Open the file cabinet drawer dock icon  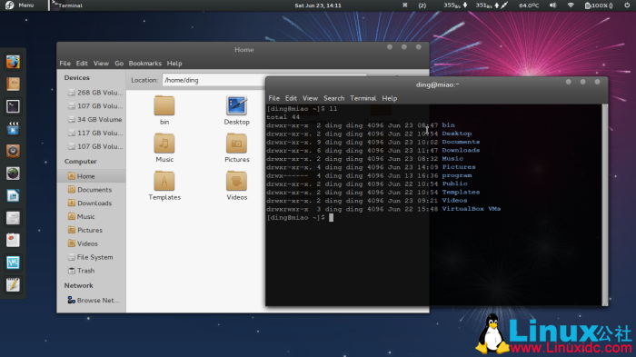coord(13,218)
